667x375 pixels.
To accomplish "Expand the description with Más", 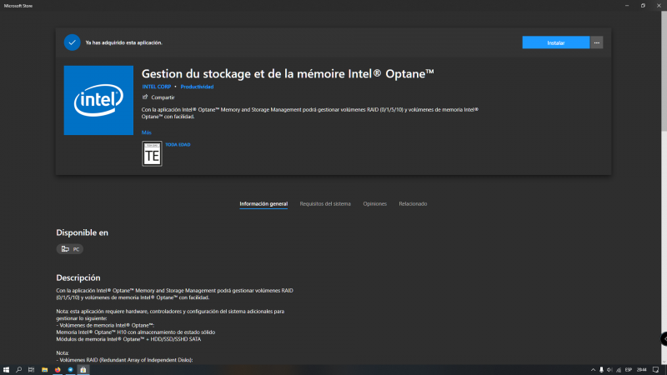I will [146, 132].
